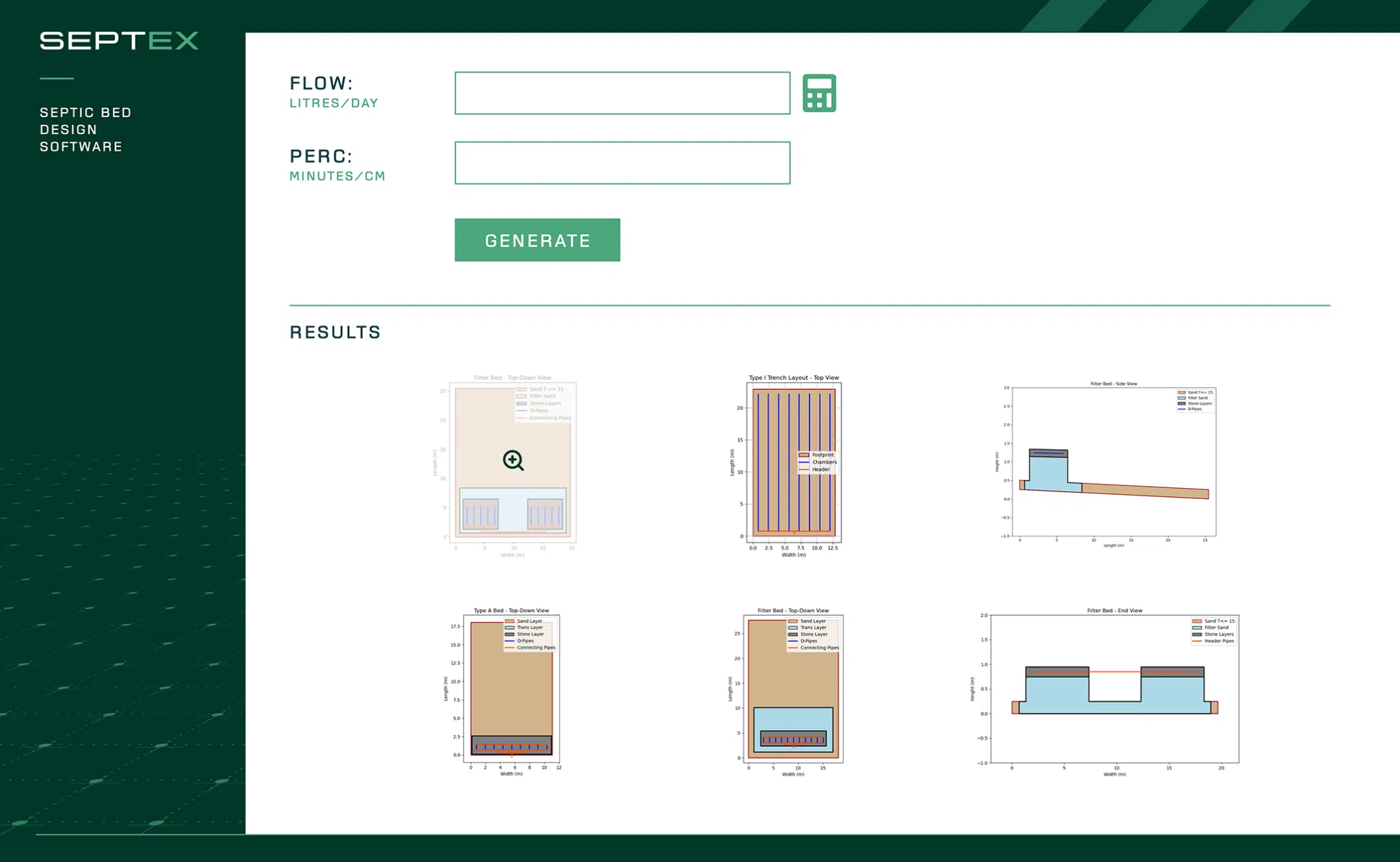Click the Stone Layers legend swatch in End View

pos(1197,635)
